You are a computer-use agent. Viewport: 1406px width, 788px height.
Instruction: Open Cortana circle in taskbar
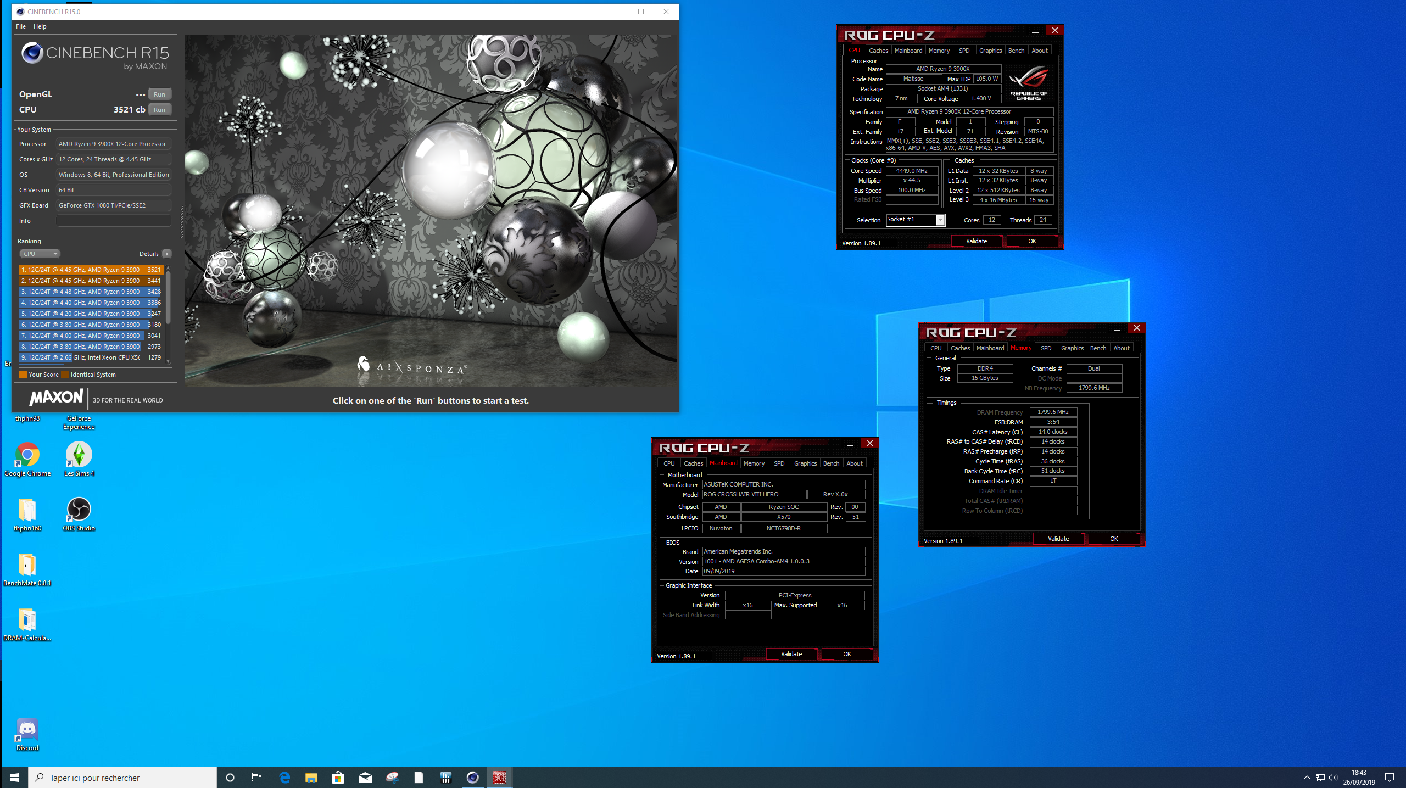point(230,778)
